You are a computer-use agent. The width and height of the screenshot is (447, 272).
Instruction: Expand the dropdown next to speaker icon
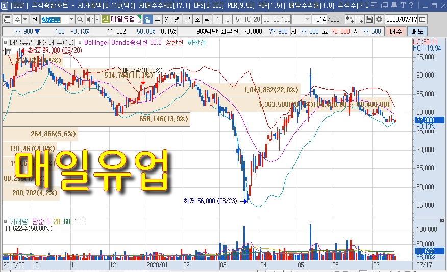97,20
